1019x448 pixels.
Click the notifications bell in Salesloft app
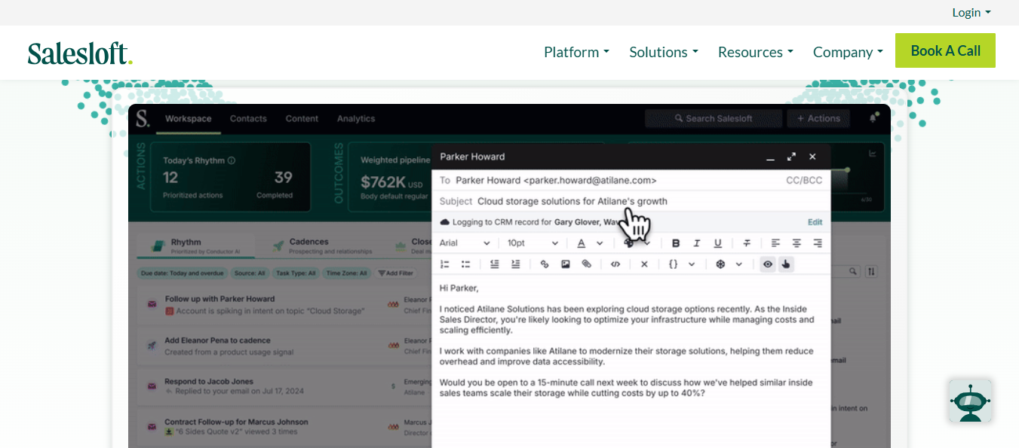point(873,118)
